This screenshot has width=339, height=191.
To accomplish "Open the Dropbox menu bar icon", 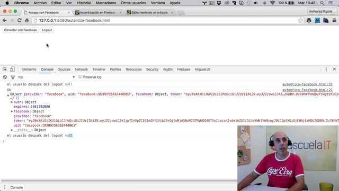I will tap(219, 3).
